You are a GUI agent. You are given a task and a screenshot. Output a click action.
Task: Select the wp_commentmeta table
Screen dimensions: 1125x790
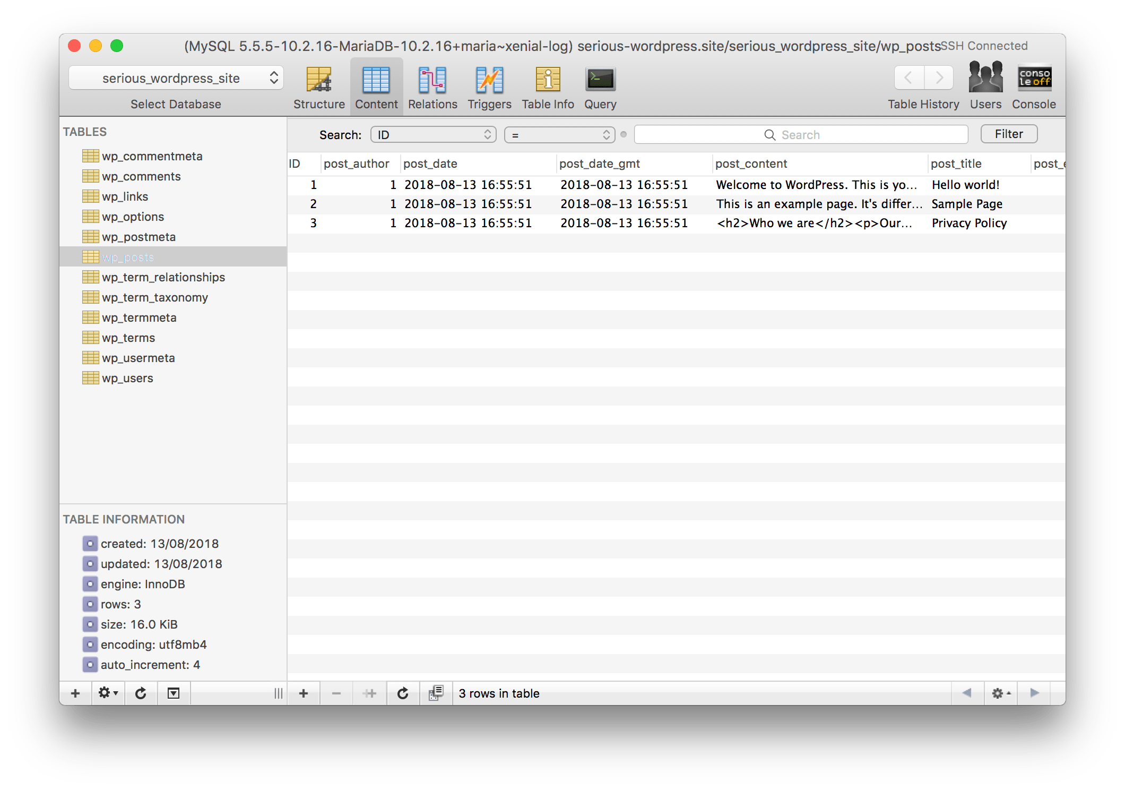tap(173, 156)
